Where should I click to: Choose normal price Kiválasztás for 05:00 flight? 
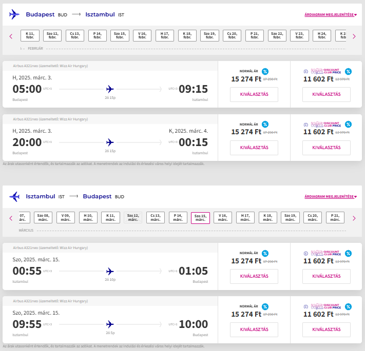[254, 94]
